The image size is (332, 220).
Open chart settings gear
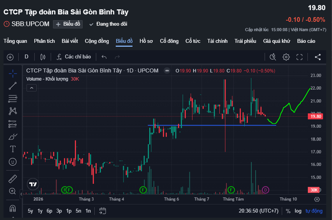pos(286,57)
